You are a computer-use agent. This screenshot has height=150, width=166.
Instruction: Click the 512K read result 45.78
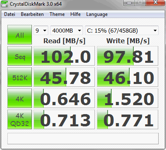coord(64,77)
